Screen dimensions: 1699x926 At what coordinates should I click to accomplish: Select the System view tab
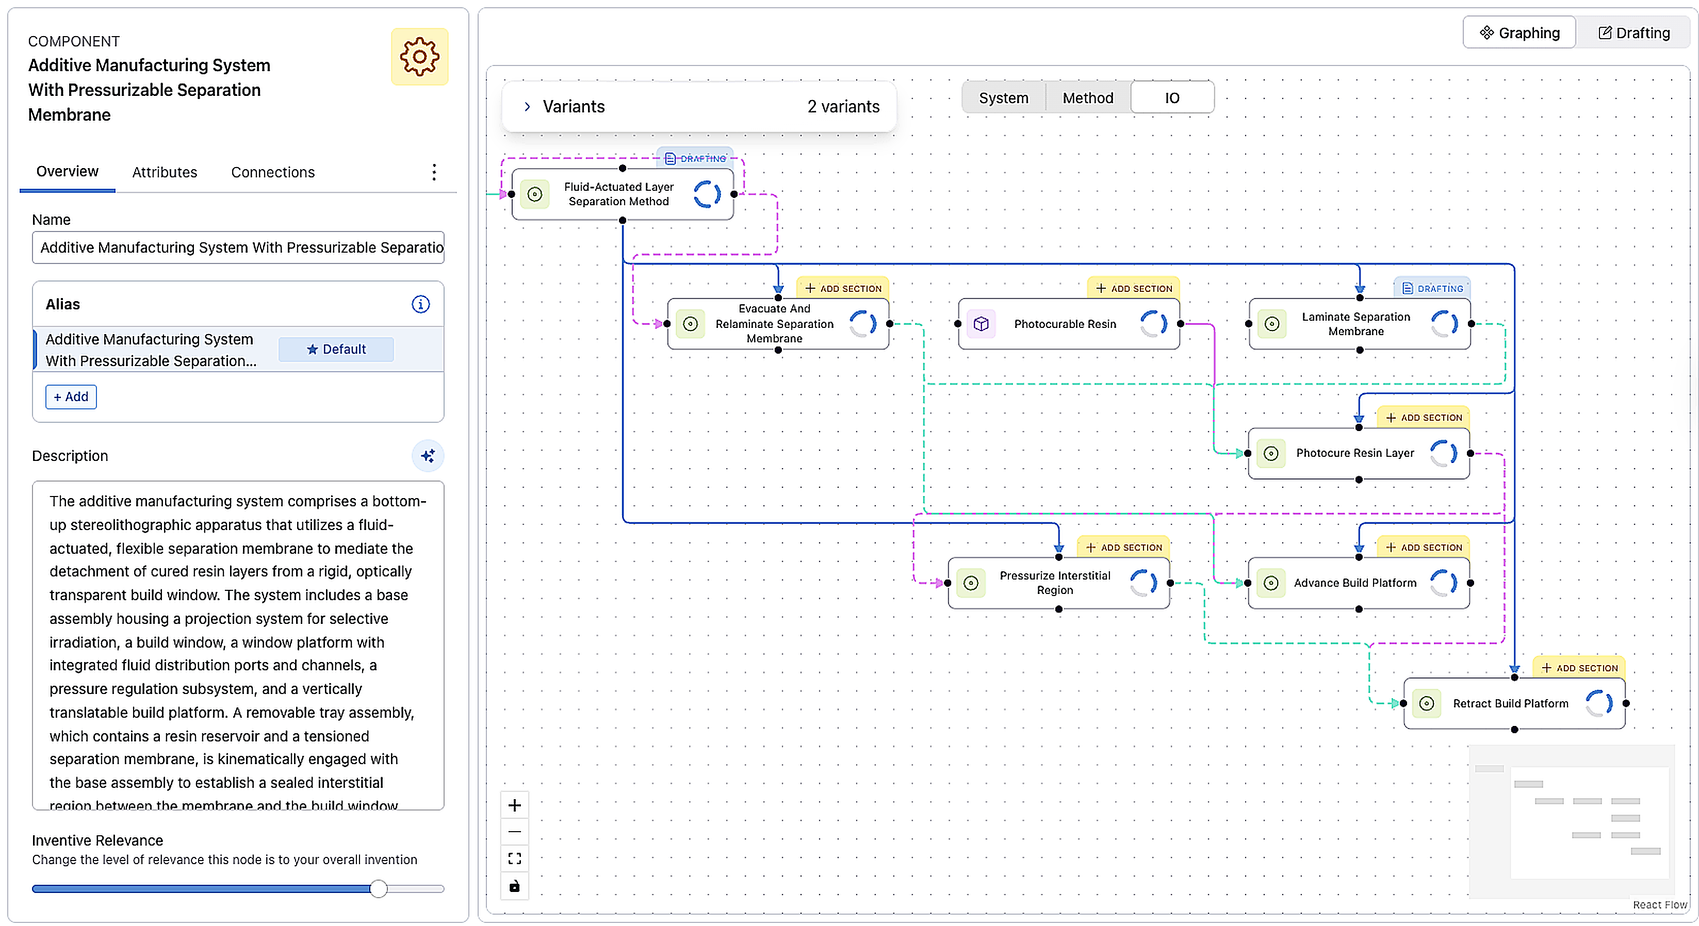(x=1003, y=98)
